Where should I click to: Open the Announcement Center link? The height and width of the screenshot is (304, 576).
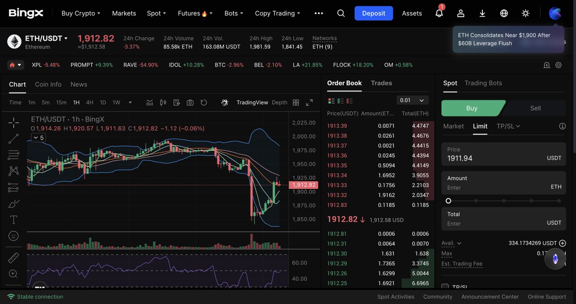pos(490,297)
